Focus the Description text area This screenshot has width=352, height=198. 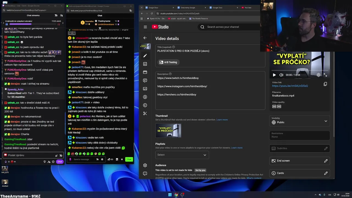click(x=210, y=91)
